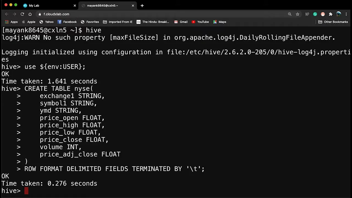Open the Gmail bookmark
352x198 pixels.
[181, 22]
